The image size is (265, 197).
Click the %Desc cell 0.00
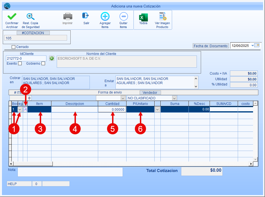(x=199, y=109)
